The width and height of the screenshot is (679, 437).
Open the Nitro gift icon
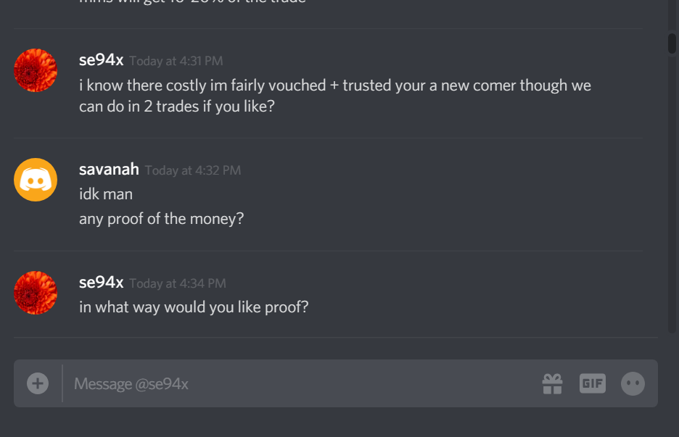pyautogui.click(x=552, y=384)
